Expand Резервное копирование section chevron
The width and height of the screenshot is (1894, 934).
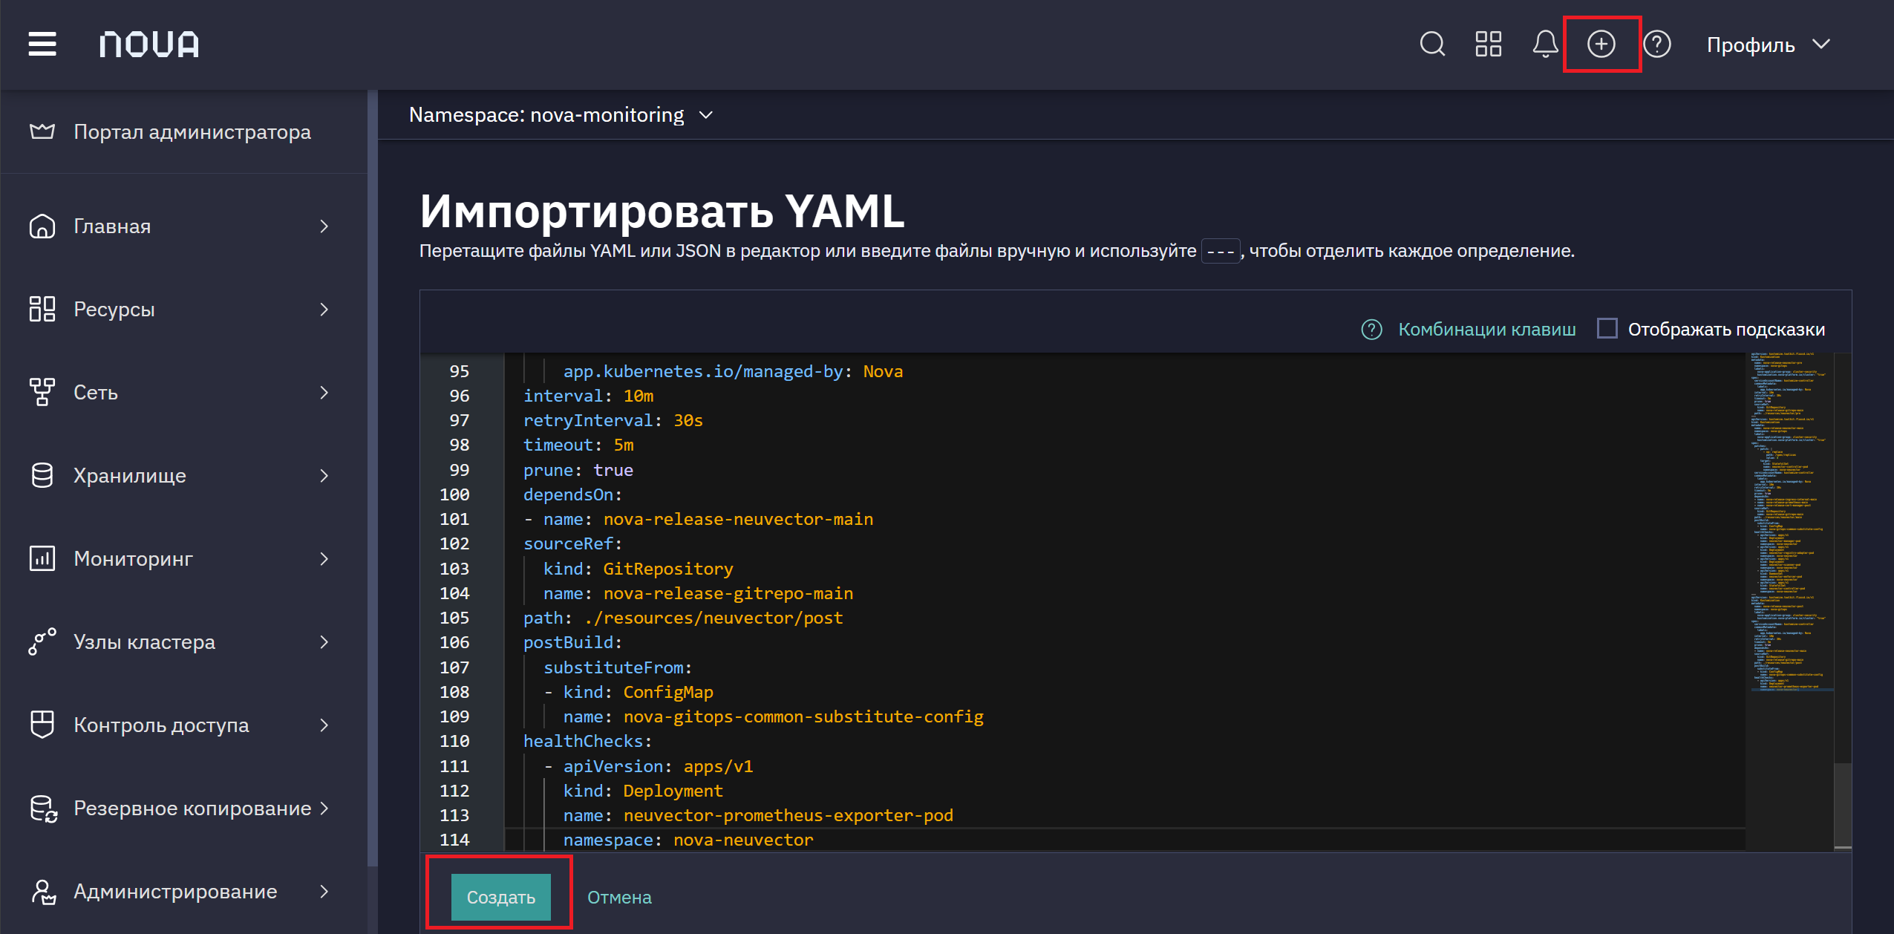click(x=324, y=808)
